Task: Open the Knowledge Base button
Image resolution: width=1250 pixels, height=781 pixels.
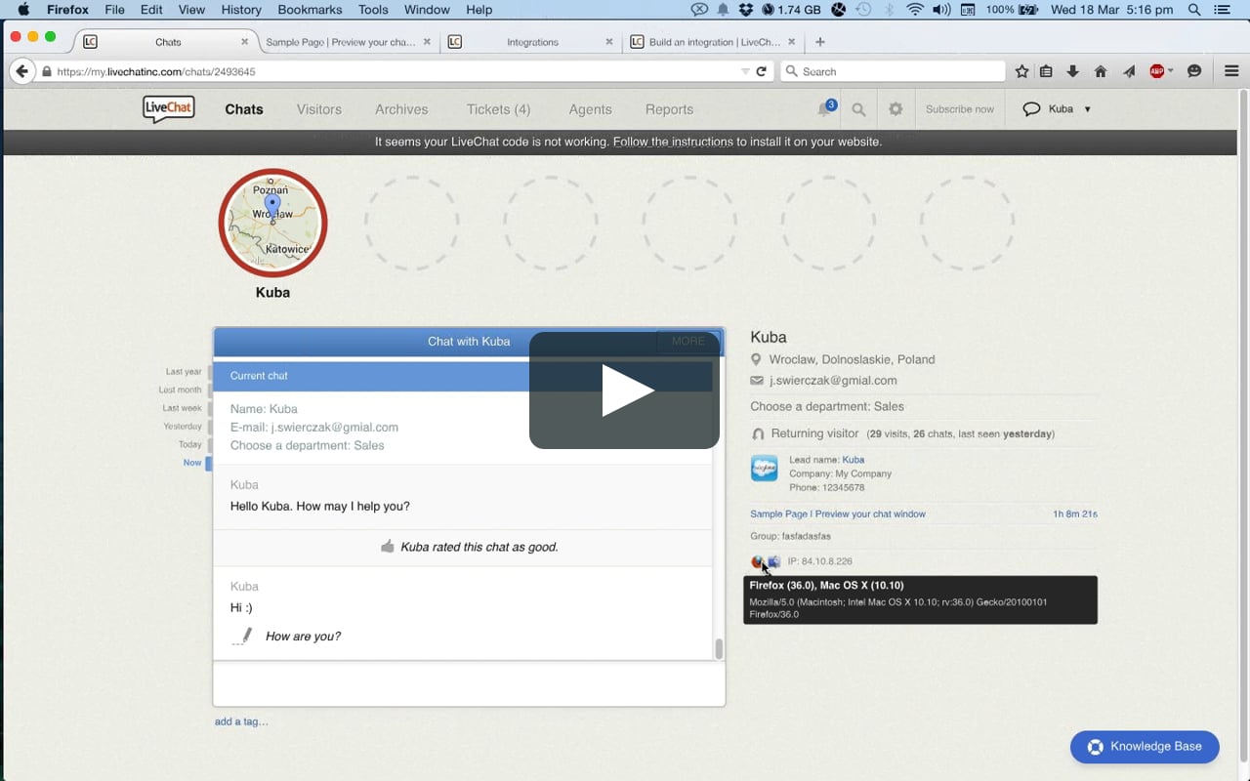Action: point(1145,747)
